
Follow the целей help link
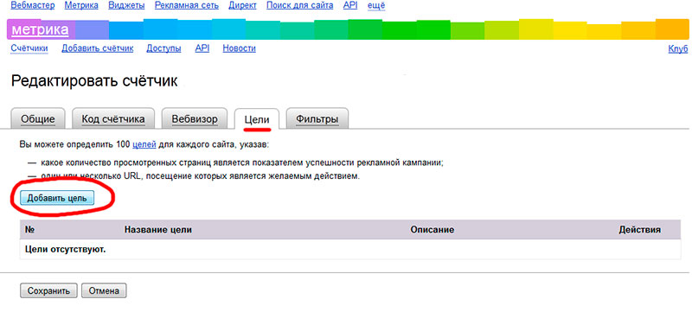point(144,144)
